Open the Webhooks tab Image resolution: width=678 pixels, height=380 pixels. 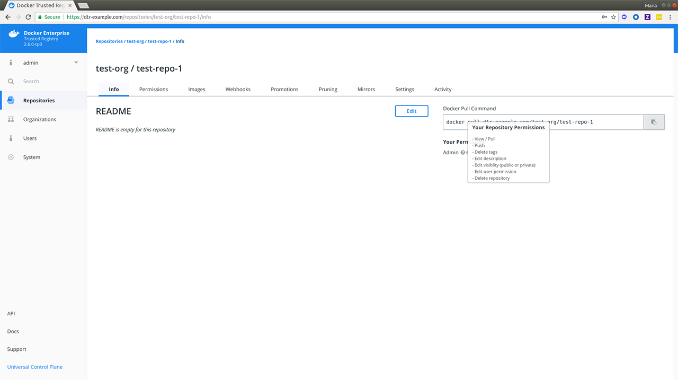tap(238, 89)
